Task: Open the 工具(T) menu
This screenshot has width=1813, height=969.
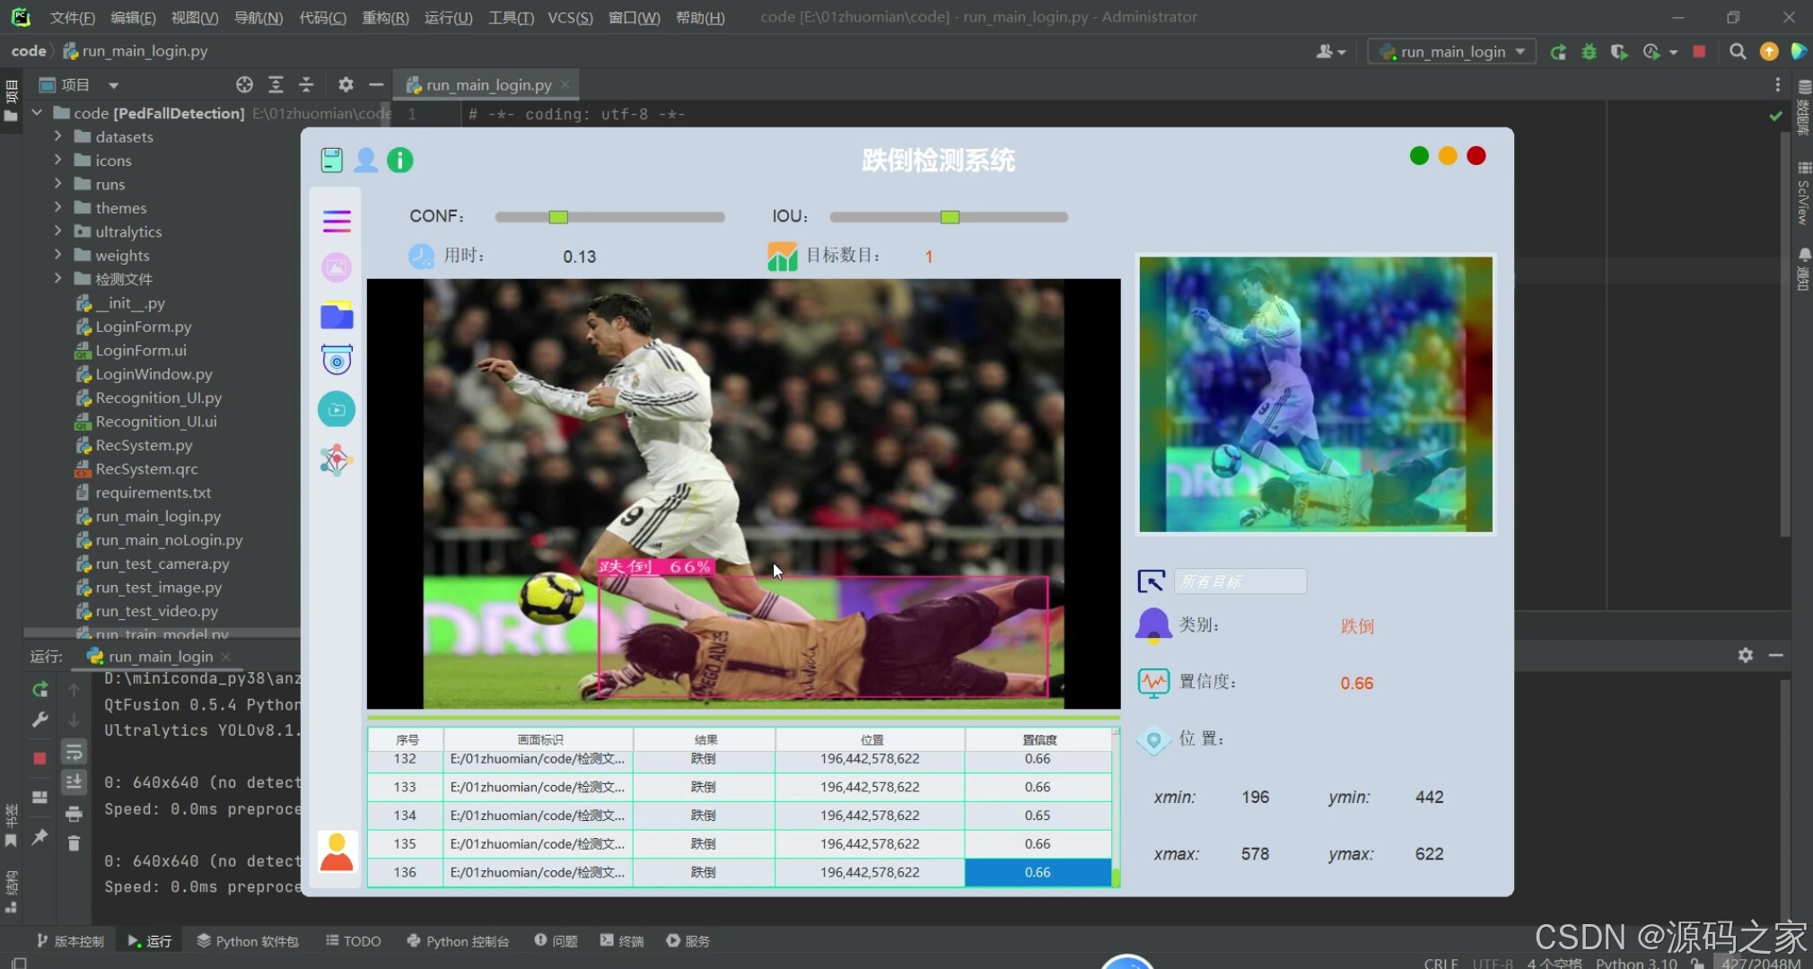Action: click(x=510, y=17)
